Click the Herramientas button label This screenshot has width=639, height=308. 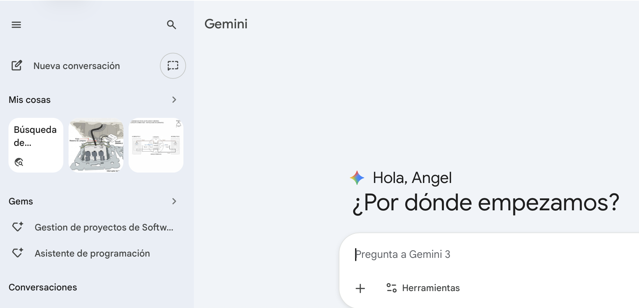click(431, 288)
